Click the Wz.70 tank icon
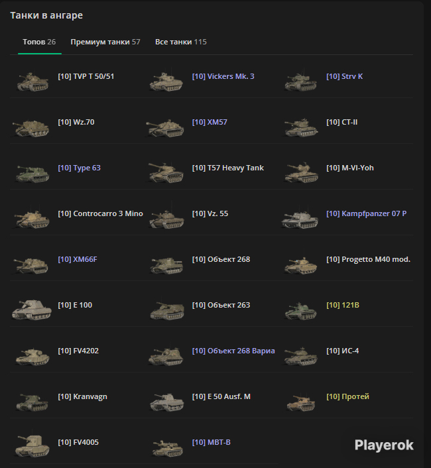 pyautogui.click(x=31, y=128)
